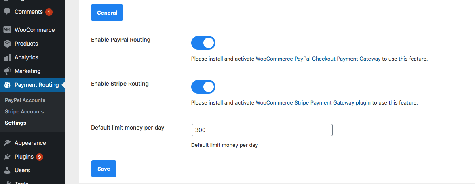Viewport: 475px width, 184px height.
Task: Focus the Default limit money per day field
Action: [262, 130]
